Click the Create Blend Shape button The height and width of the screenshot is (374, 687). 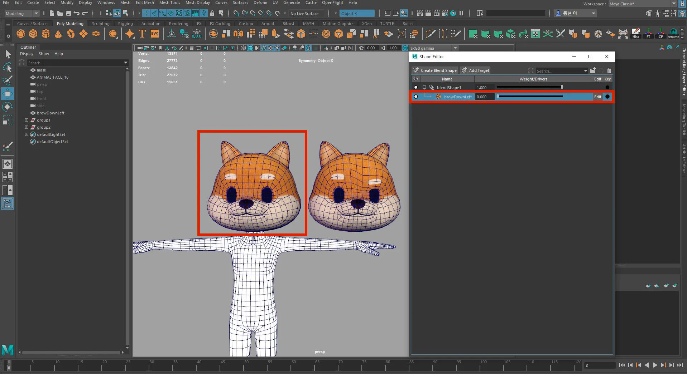coord(435,70)
